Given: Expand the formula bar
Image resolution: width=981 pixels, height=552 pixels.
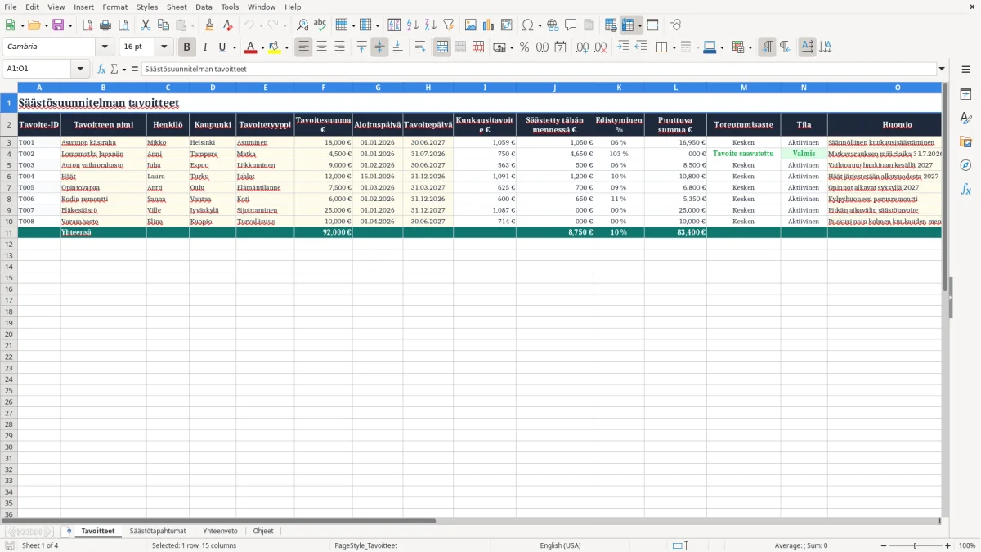Looking at the screenshot, I should point(942,69).
